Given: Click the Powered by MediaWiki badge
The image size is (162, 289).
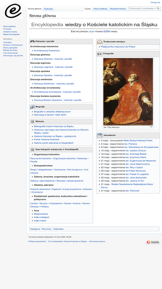Looking at the screenshot, I should pyautogui.click(x=152, y=242).
